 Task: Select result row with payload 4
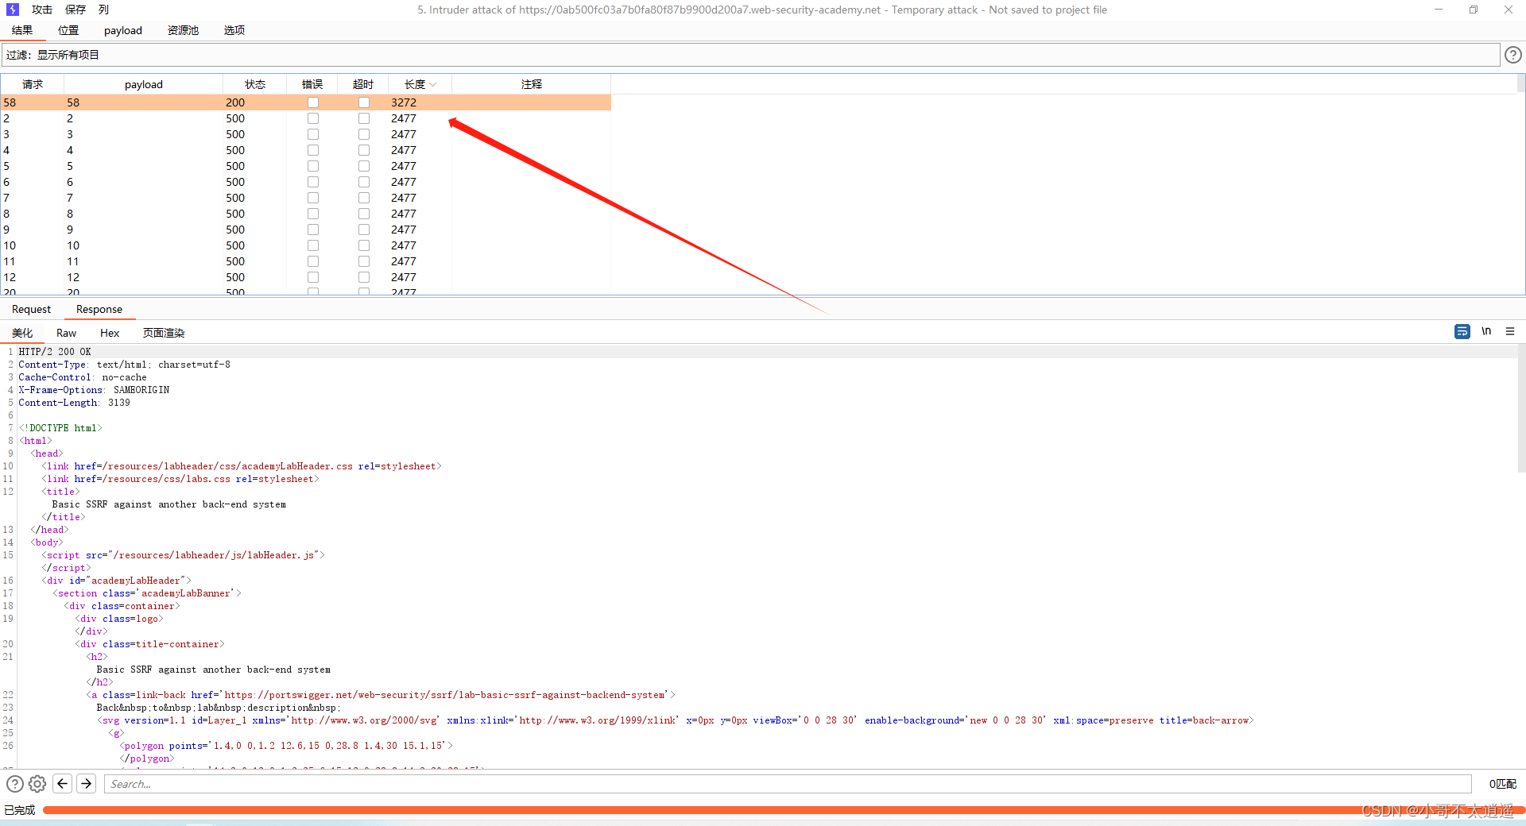click(306, 150)
